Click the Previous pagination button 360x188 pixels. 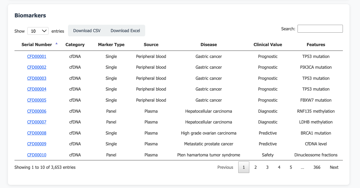(225, 167)
